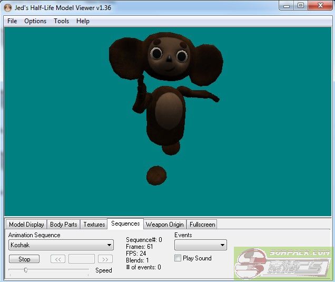This screenshot has height=282, width=335.
Task: Open the File menu
Action: pyautogui.click(x=12, y=21)
